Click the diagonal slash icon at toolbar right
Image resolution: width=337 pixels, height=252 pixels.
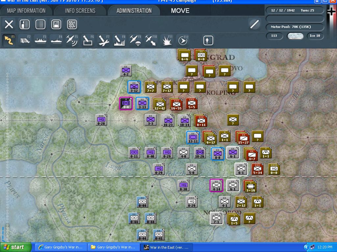tap(255, 24)
